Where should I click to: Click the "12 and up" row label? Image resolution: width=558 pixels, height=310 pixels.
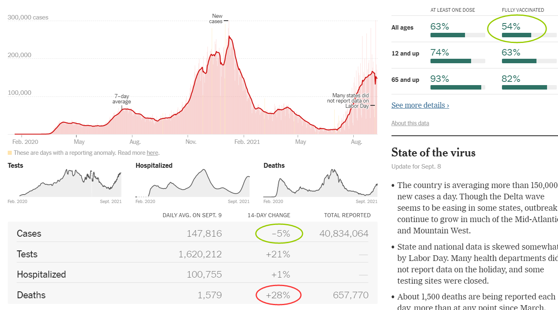pos(405,53)
